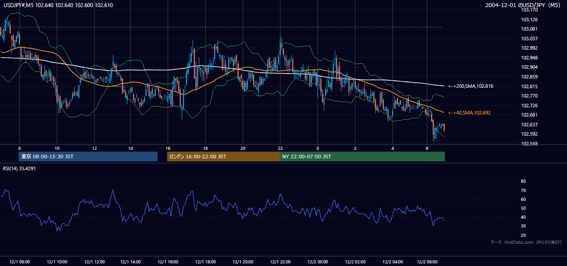Click the USDJPY#,M5 chart title text

(x=58, y=5)
